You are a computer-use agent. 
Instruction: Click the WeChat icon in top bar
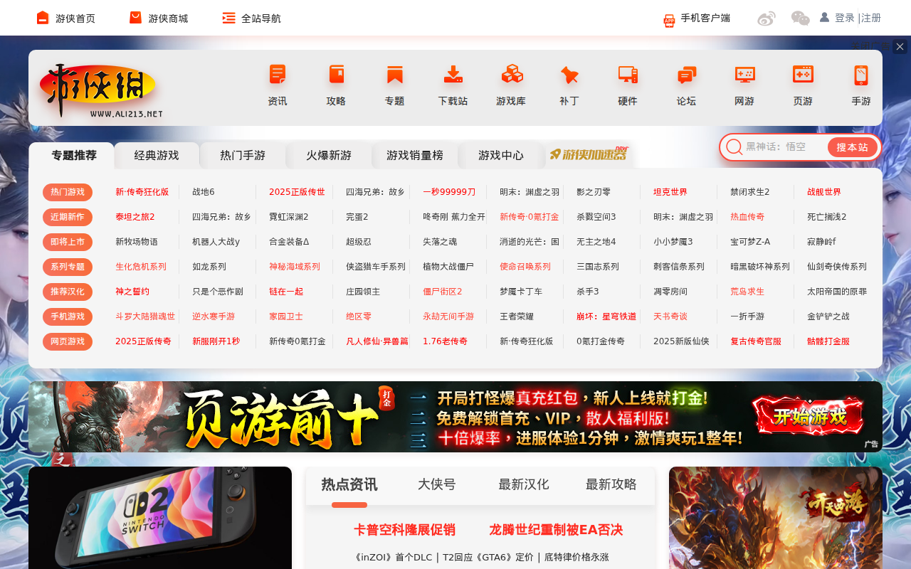(x=801, y=18)
